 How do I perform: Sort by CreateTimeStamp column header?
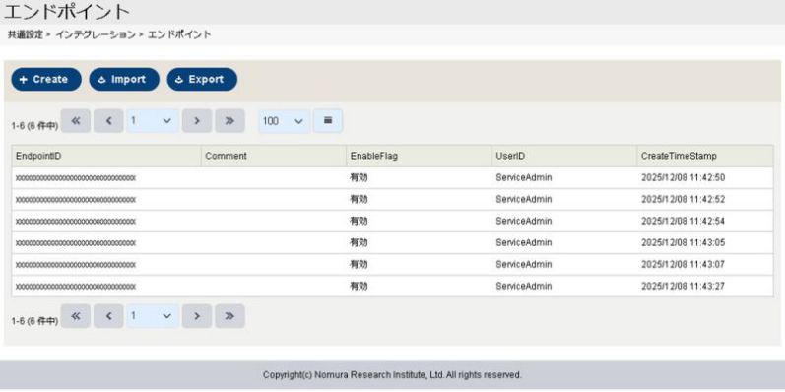[x=705, y=157]
